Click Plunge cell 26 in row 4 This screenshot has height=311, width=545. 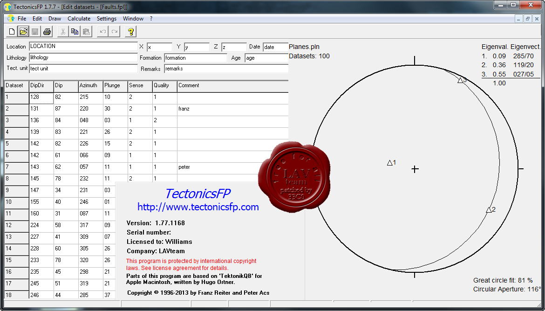point(116,132)
